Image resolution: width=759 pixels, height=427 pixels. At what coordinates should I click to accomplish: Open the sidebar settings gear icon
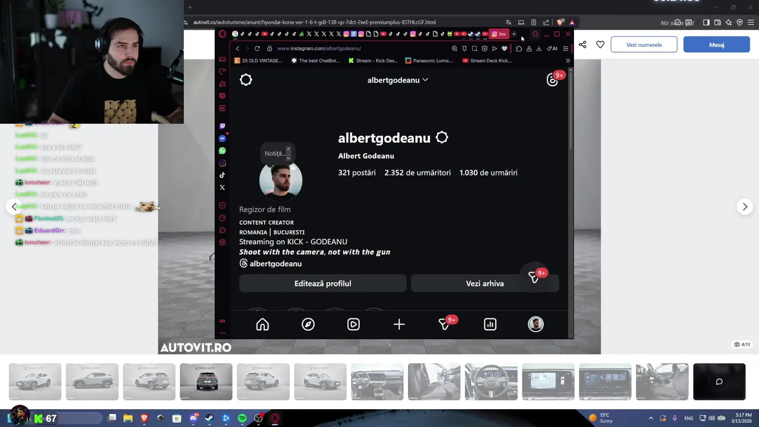pos(222,242)
